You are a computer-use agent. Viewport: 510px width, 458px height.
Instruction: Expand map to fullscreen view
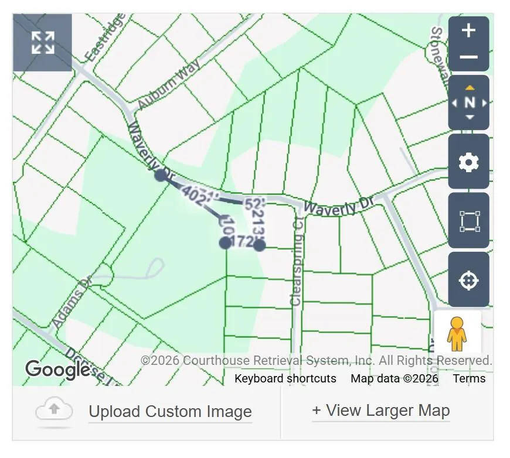(x=43, y=43)
